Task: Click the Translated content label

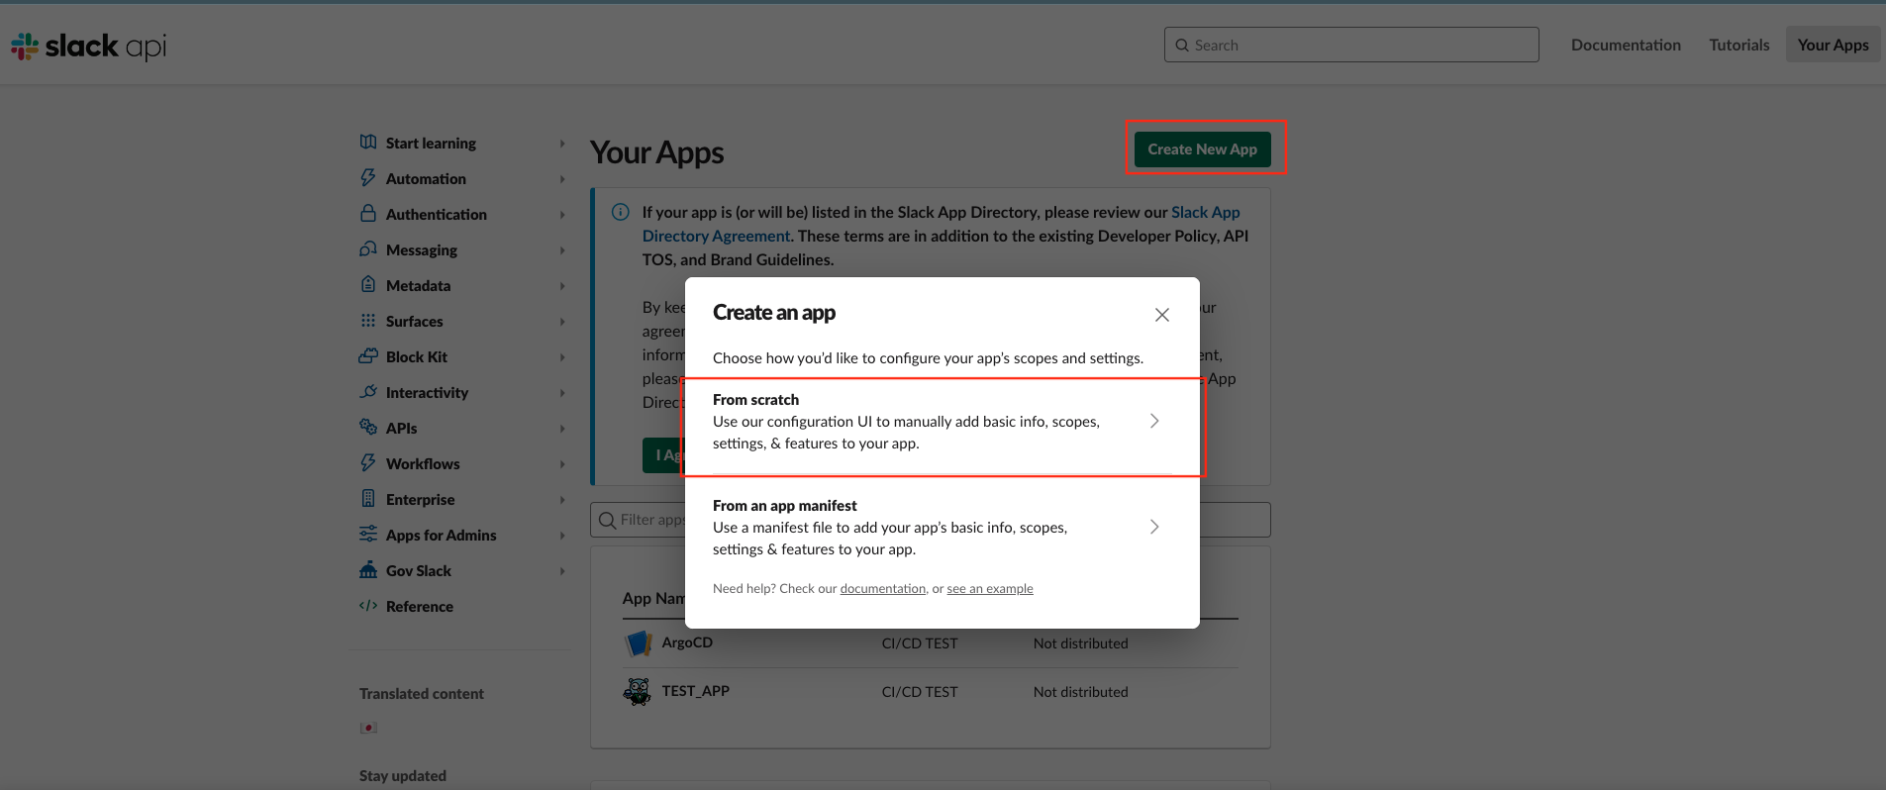Action: click(422, 693)
